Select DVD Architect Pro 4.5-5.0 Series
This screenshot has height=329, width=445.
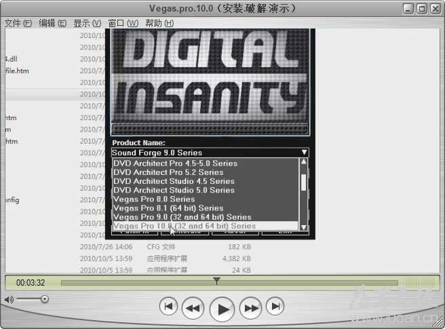coord(206,163)
